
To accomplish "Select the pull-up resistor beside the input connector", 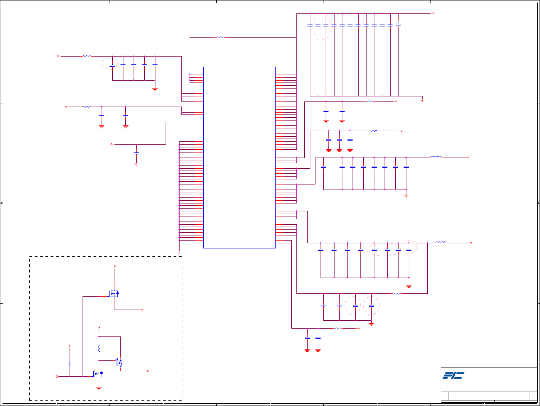I will [70, 364].
